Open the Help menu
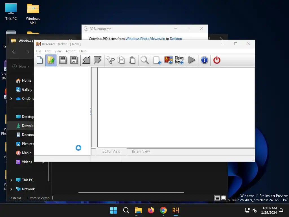 83,51
